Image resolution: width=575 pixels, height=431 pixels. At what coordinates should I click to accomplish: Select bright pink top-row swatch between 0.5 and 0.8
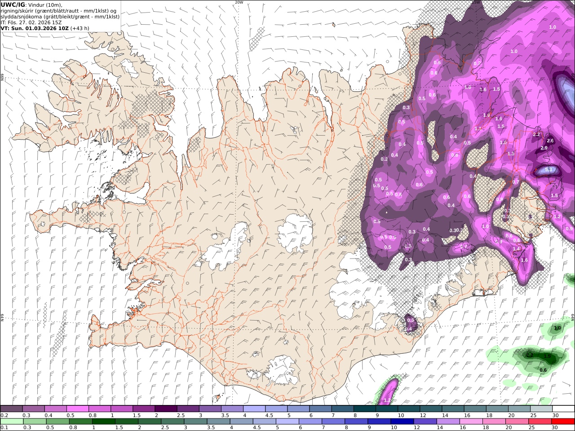tap(77, 409)
